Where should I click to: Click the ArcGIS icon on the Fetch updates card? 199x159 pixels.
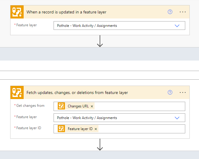[x=17, y=92]
